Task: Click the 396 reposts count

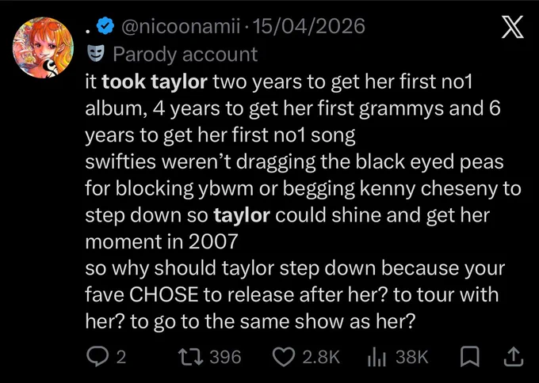Action: click(x=225, y=357)
